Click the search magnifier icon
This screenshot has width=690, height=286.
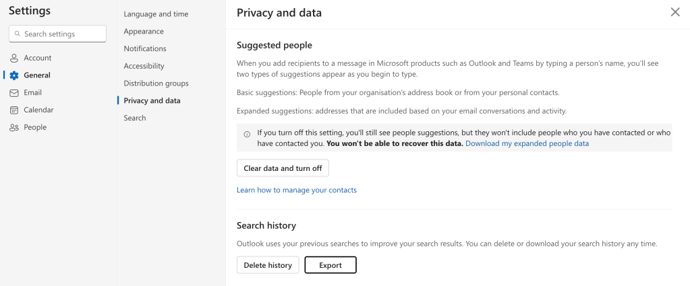pos(18,34)
